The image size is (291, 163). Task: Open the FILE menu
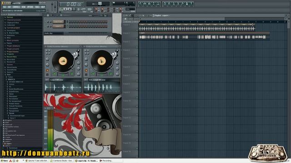[x=4, y=7]
